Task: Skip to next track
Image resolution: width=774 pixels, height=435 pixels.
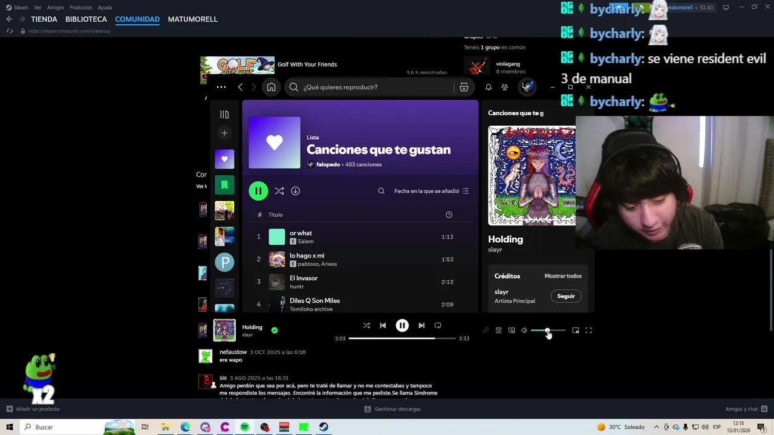Action: (x=421, y=326)
